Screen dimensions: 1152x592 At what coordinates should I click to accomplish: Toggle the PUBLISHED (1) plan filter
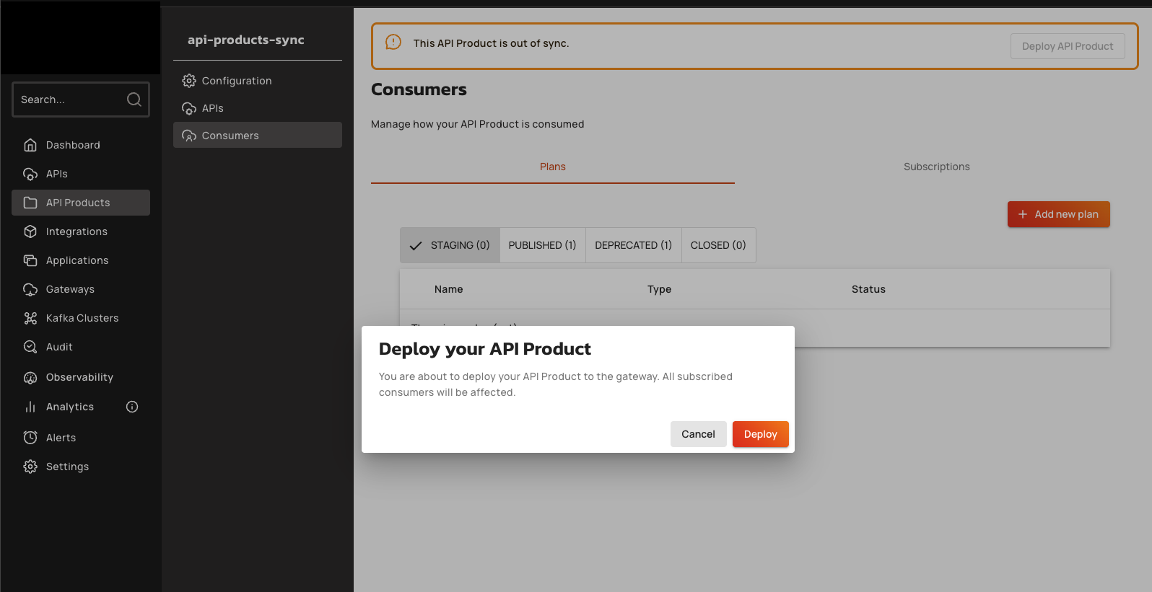[542, 245]
